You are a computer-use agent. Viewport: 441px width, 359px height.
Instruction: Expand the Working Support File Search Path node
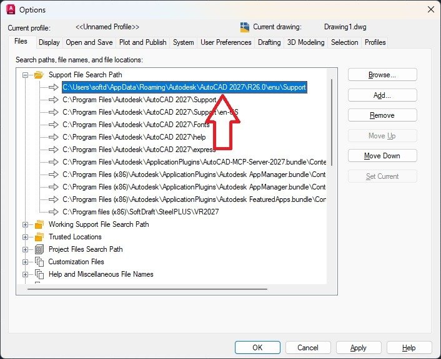tap(26, 224)
